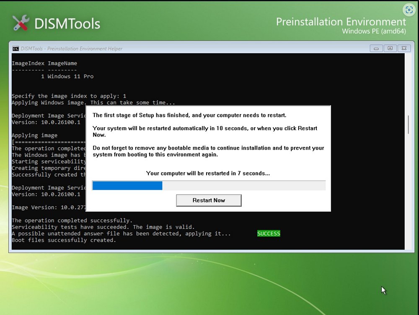419x315 pixels.
Task: Click 'Specify the image index to apply: 1' line
Action: pyautogui.click(x=69, y=96)
